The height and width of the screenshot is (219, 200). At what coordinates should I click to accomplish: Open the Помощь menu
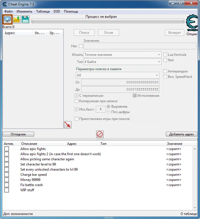pyautogui.click(x=71, y=11)
